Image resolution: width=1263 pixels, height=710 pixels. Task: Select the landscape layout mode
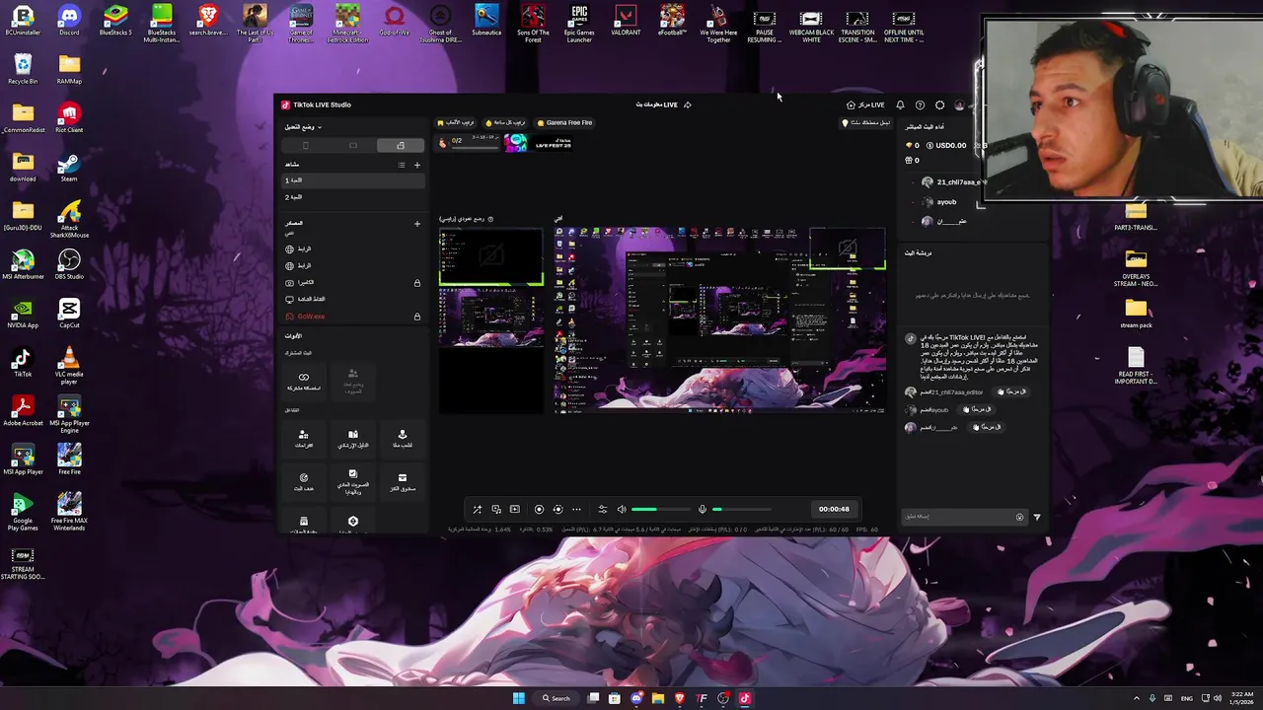(x=353, y=145)
